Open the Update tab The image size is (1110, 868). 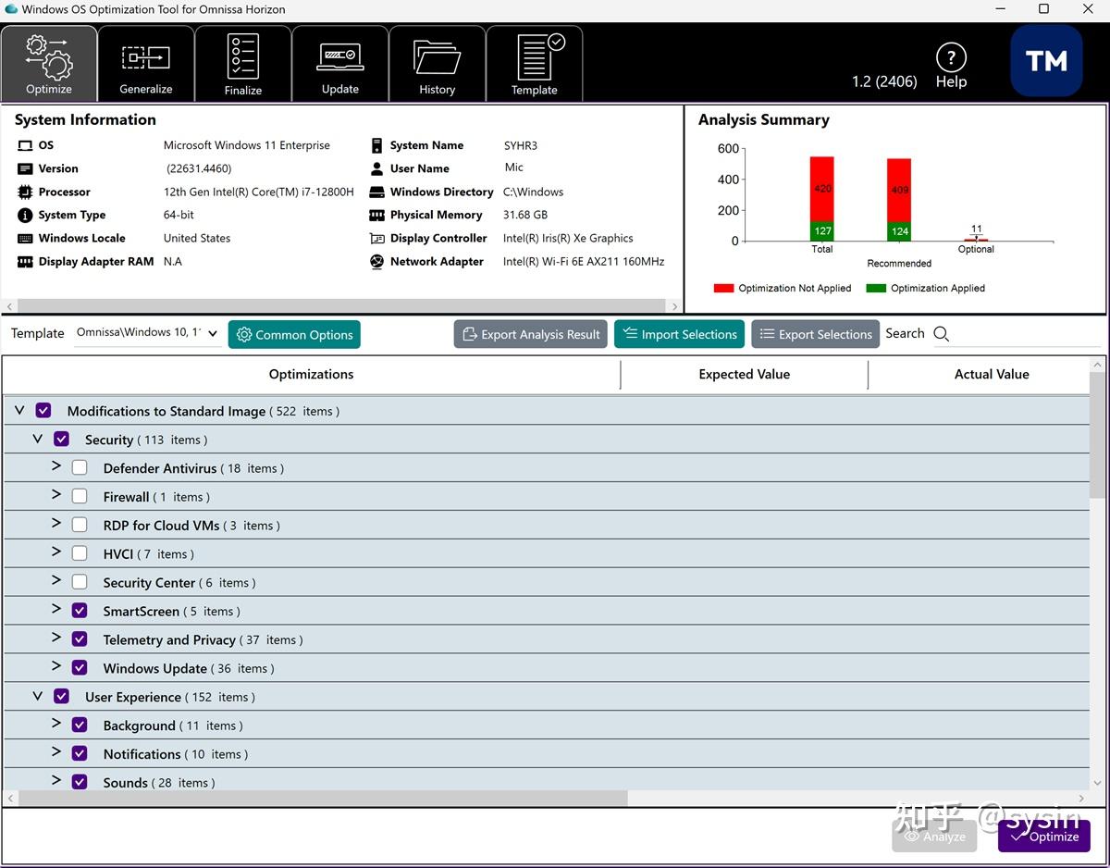[x=340, y=63]
